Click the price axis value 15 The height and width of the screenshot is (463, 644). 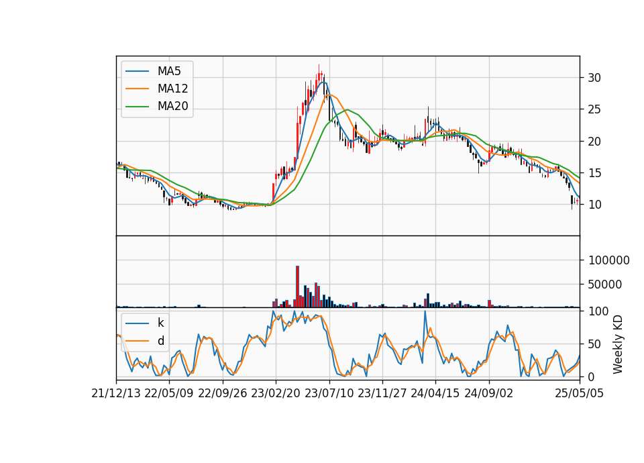point(594,173)
